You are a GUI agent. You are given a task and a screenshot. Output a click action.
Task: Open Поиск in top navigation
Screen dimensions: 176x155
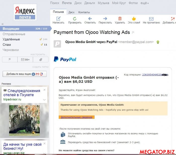click(x=55, y=3)
